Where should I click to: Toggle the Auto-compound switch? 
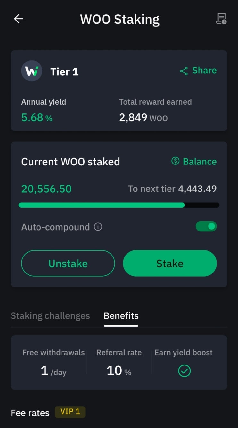coord(206,226)
